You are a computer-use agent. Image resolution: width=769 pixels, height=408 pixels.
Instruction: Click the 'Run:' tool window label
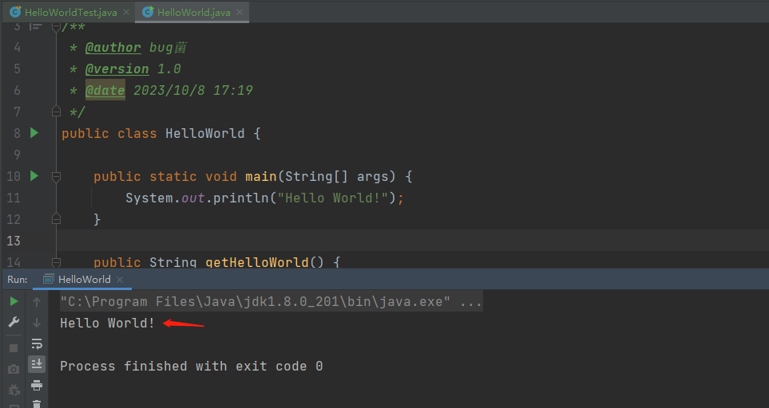(x=17, y=280)
